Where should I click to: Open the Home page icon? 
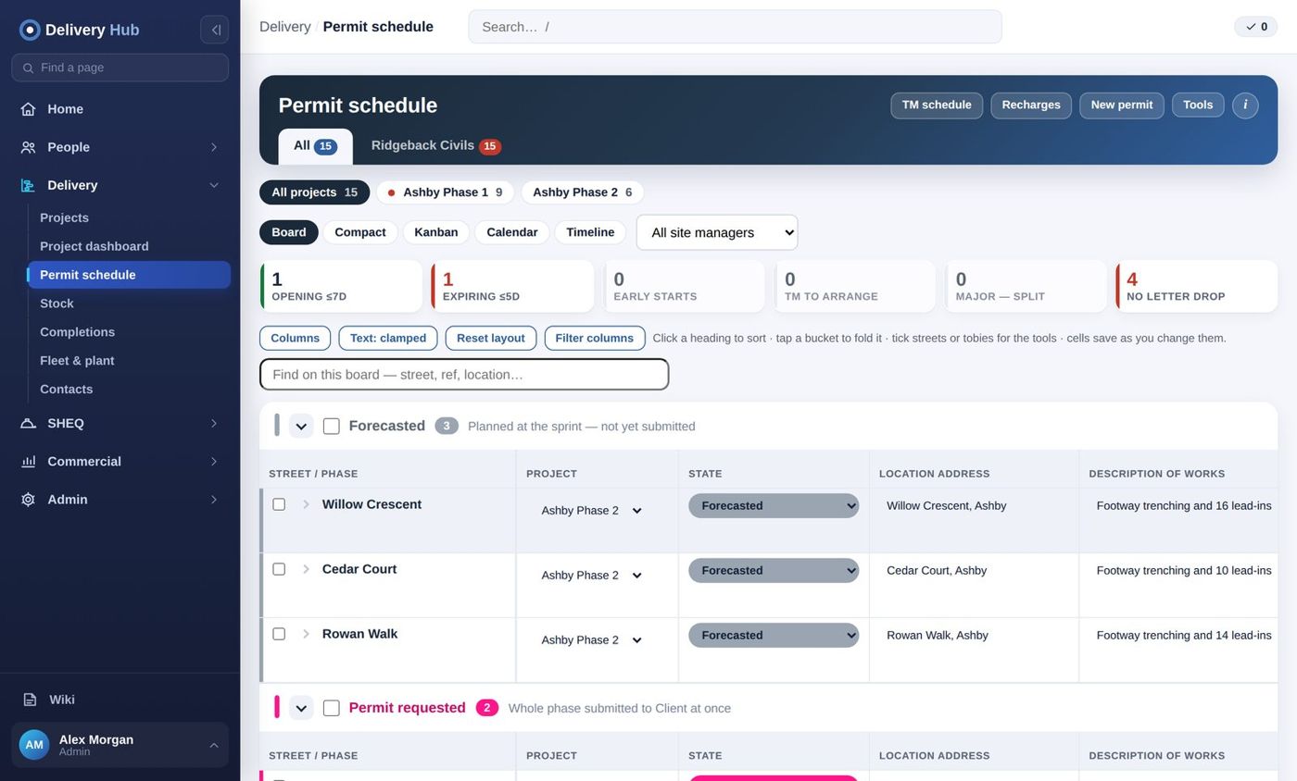pyautogui.click(x=28, y=109)
